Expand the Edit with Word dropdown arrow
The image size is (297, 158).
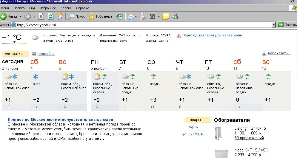(159, 17)
